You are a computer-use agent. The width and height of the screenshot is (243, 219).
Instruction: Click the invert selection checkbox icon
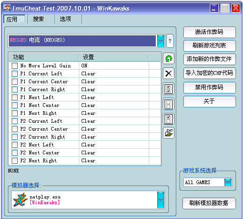[168, 119]
